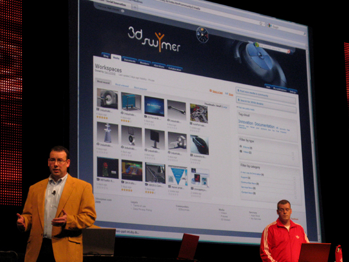Image resolution: width=349 pixels, height=262 pixels.
Task: Click the circular compass widget near the logo
Action: (x=202, y=35)
